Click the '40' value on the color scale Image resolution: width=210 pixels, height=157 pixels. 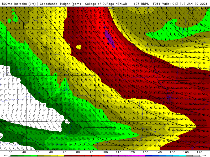click(24, 152)
